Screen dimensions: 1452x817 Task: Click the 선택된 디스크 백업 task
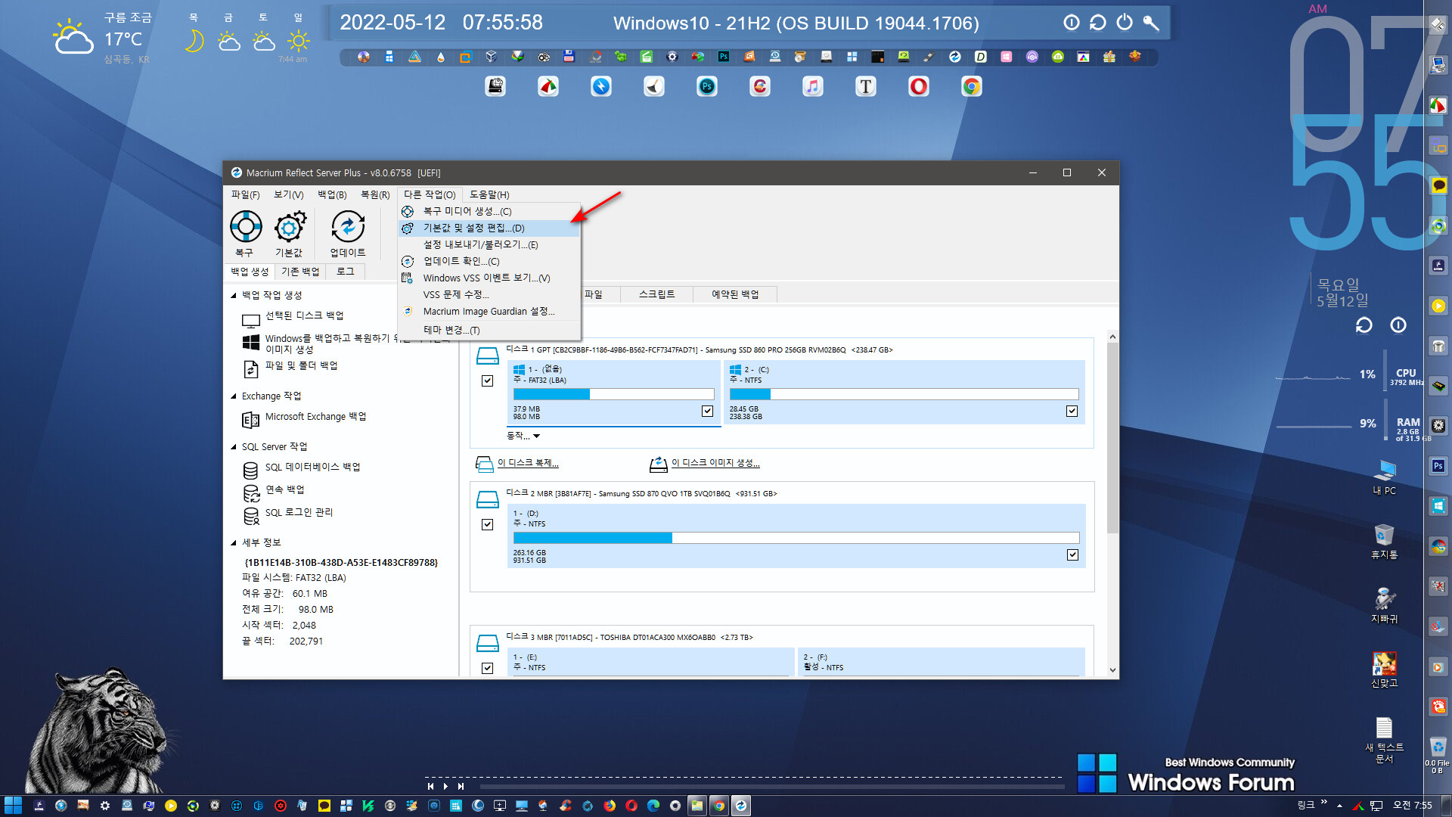[304, 316]
